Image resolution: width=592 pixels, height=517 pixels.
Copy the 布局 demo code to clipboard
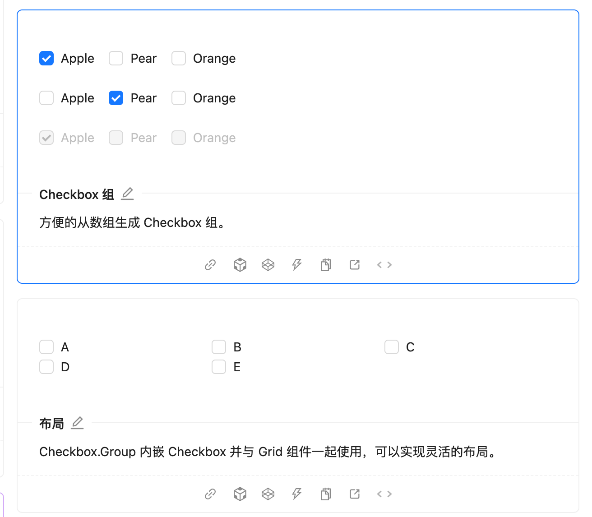click(x=326, y=494)
